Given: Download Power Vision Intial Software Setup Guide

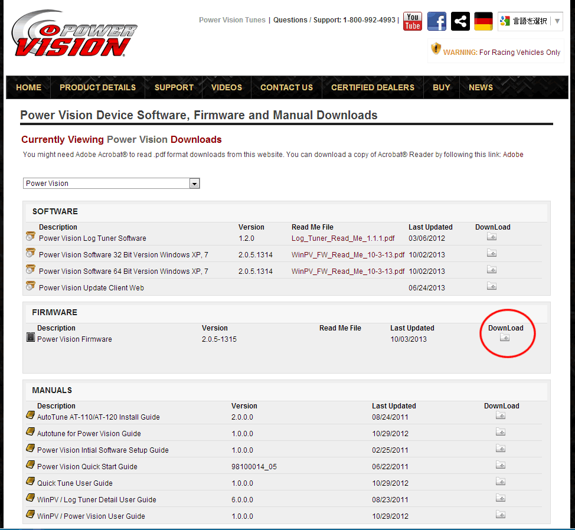Looking at the screenshot, I should (x=501, y=449).
